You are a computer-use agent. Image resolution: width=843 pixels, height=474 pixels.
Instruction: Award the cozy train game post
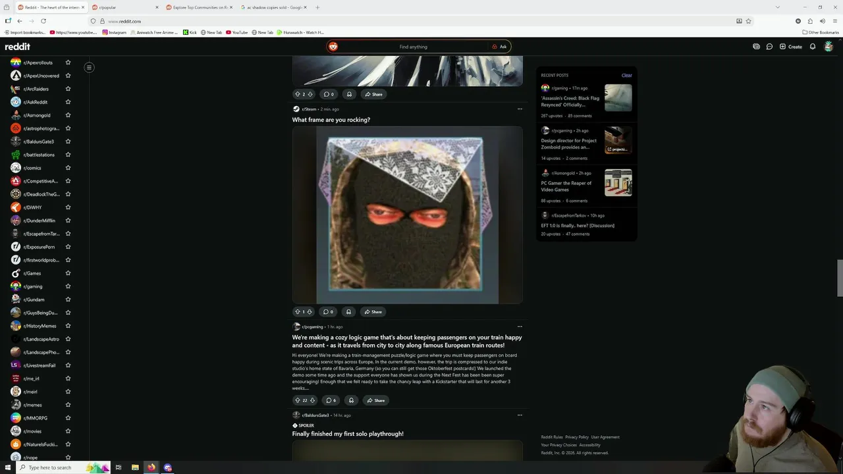pos(351,400)
